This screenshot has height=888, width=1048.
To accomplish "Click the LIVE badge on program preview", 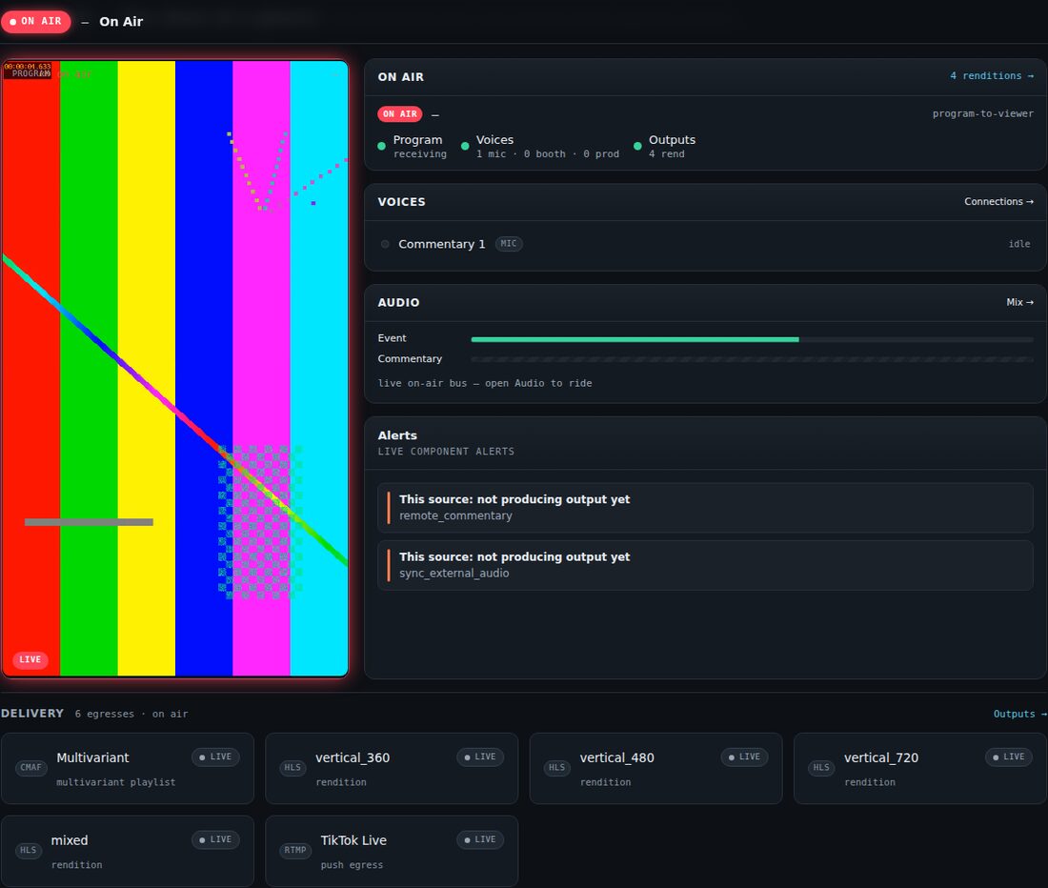I will [x=30, y=659].
